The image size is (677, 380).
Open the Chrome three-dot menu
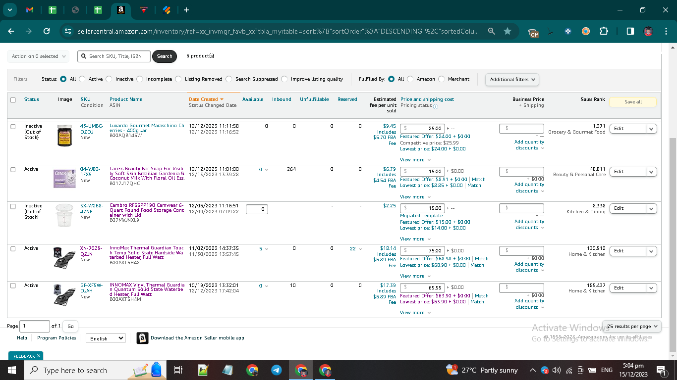[666, 31]
